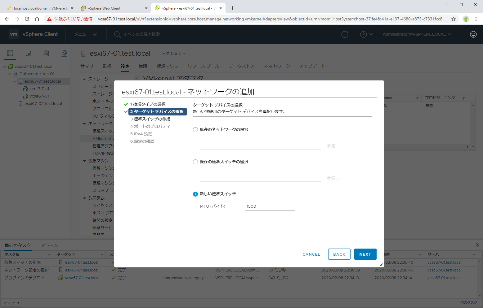Collapse the Networking settings section

(84, 124)
